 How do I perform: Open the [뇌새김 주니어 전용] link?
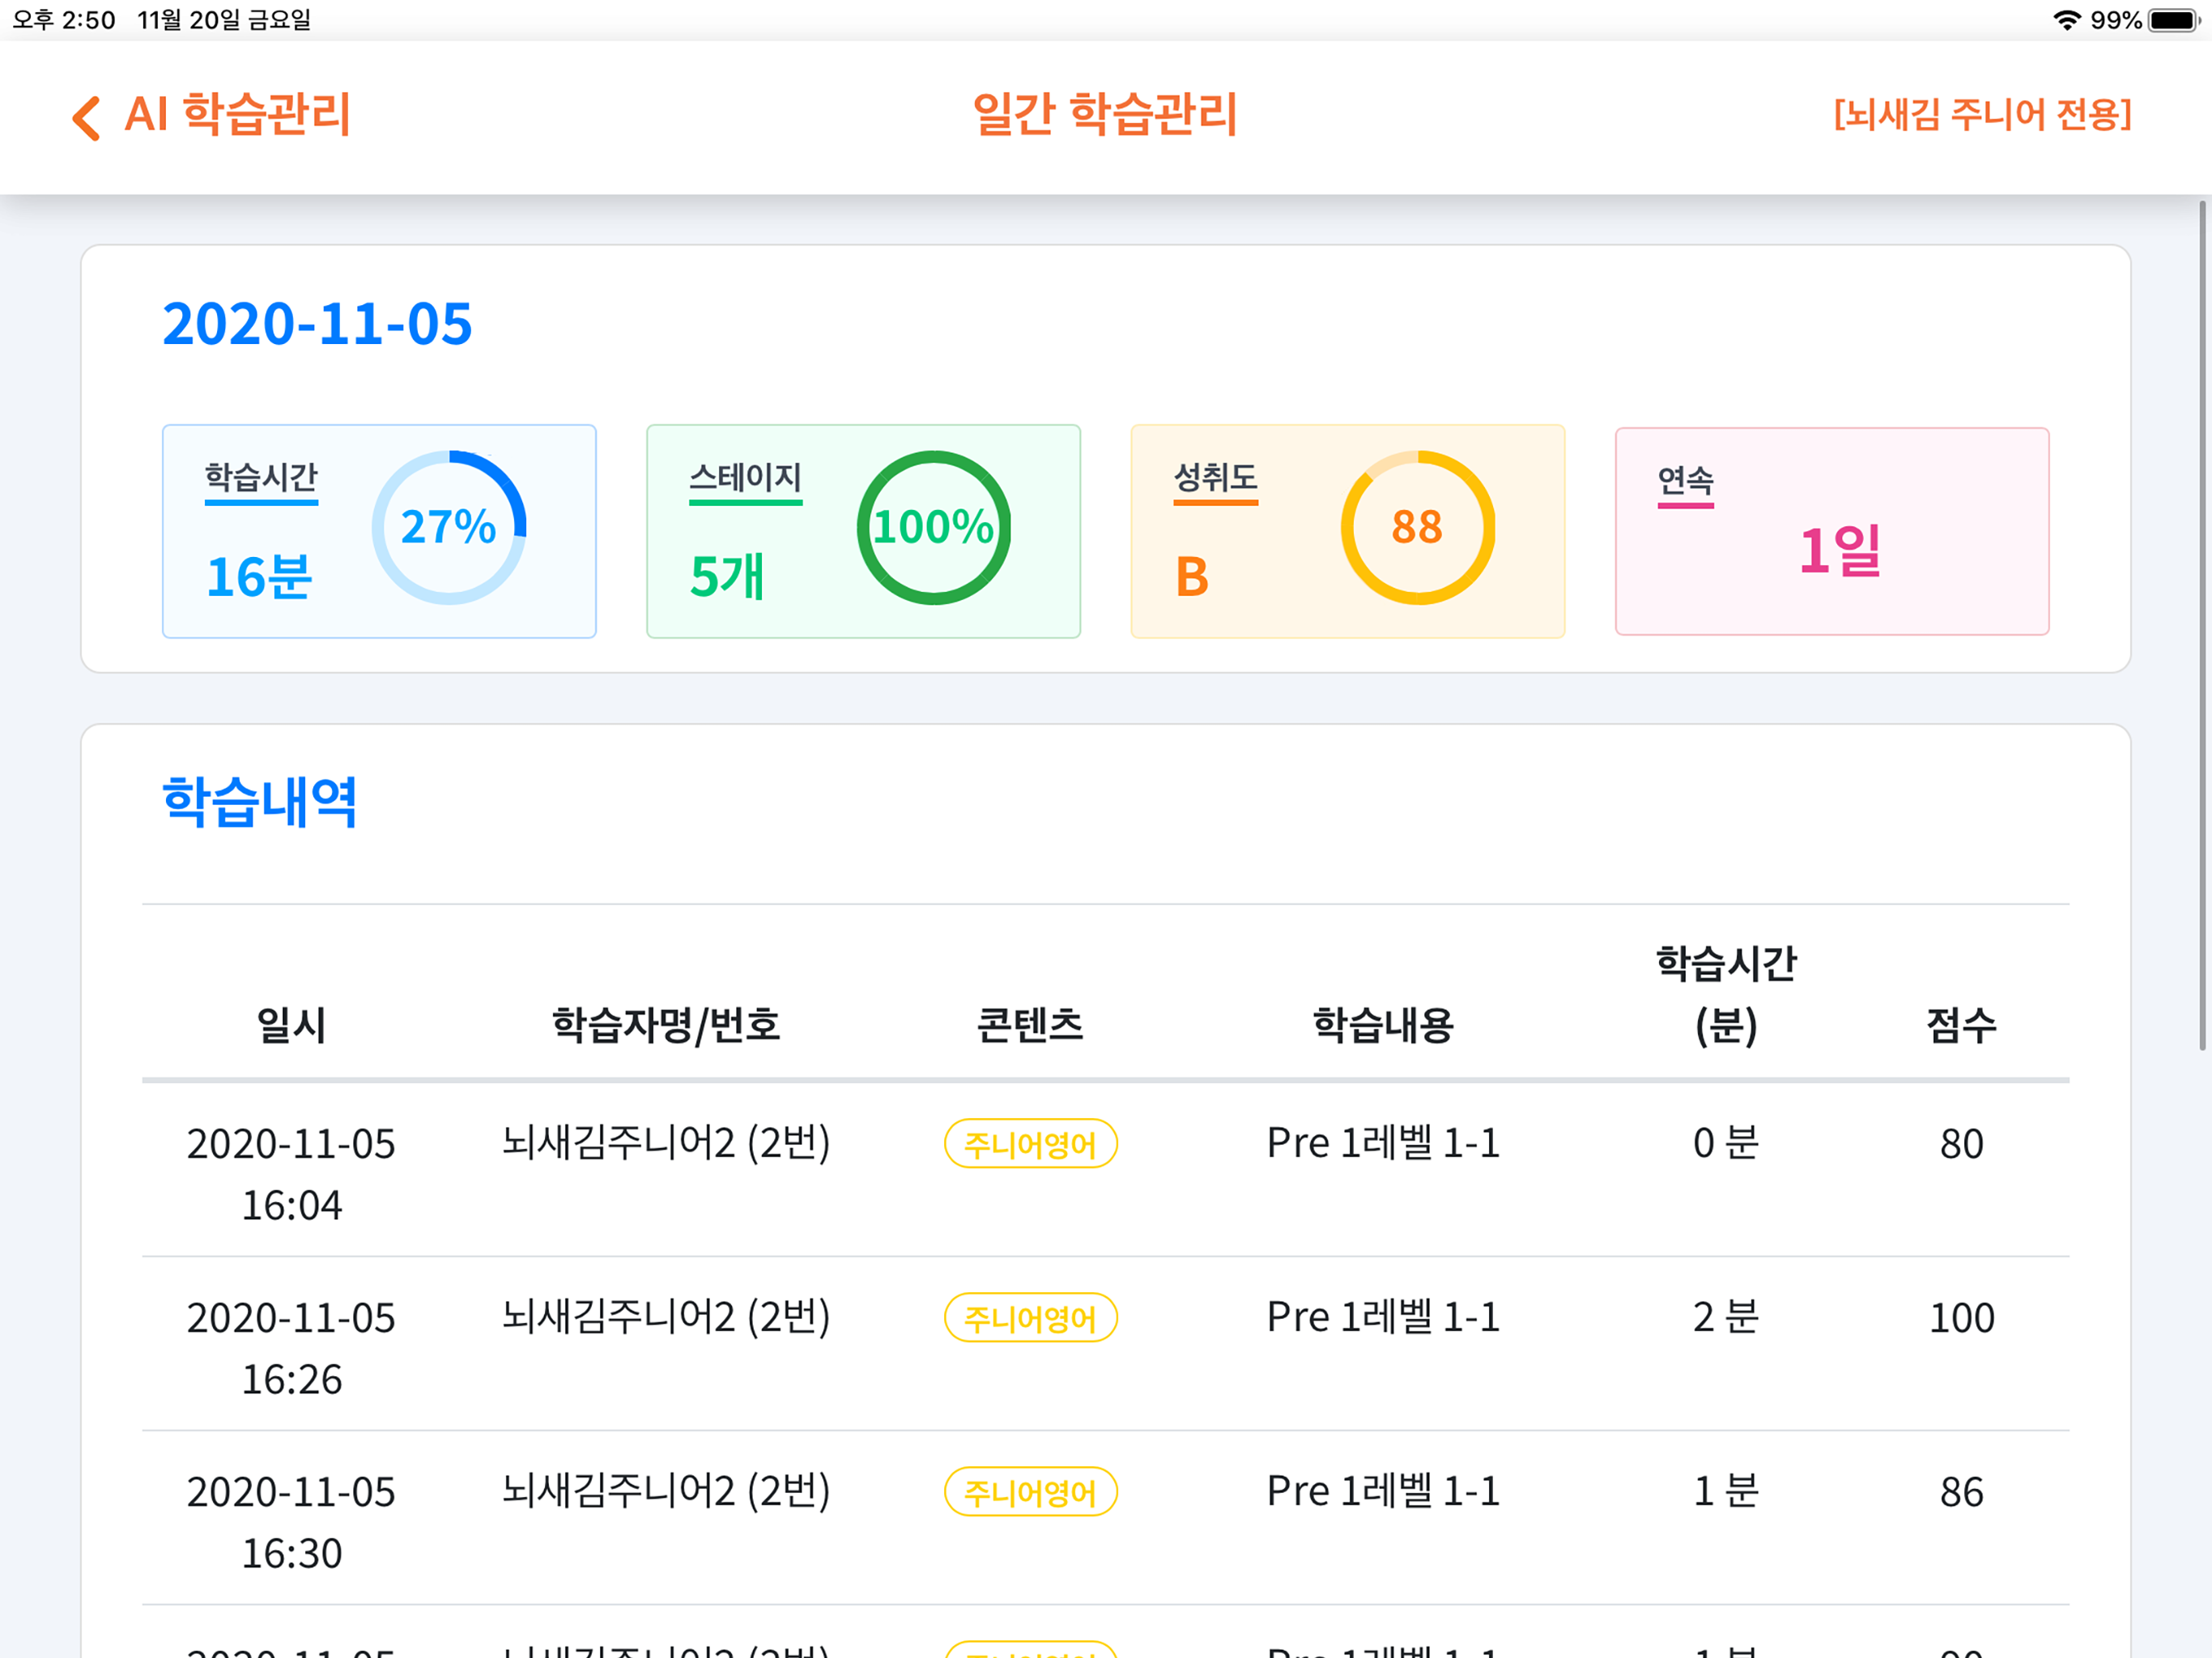pos(1982,114)
